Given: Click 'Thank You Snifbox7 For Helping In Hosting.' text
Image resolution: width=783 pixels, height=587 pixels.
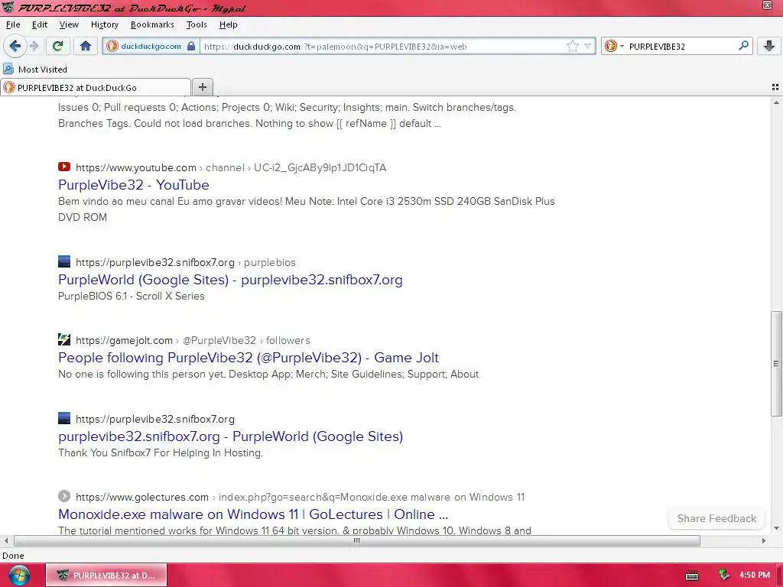Looking at the screenshot, I should tap(161, 452).
